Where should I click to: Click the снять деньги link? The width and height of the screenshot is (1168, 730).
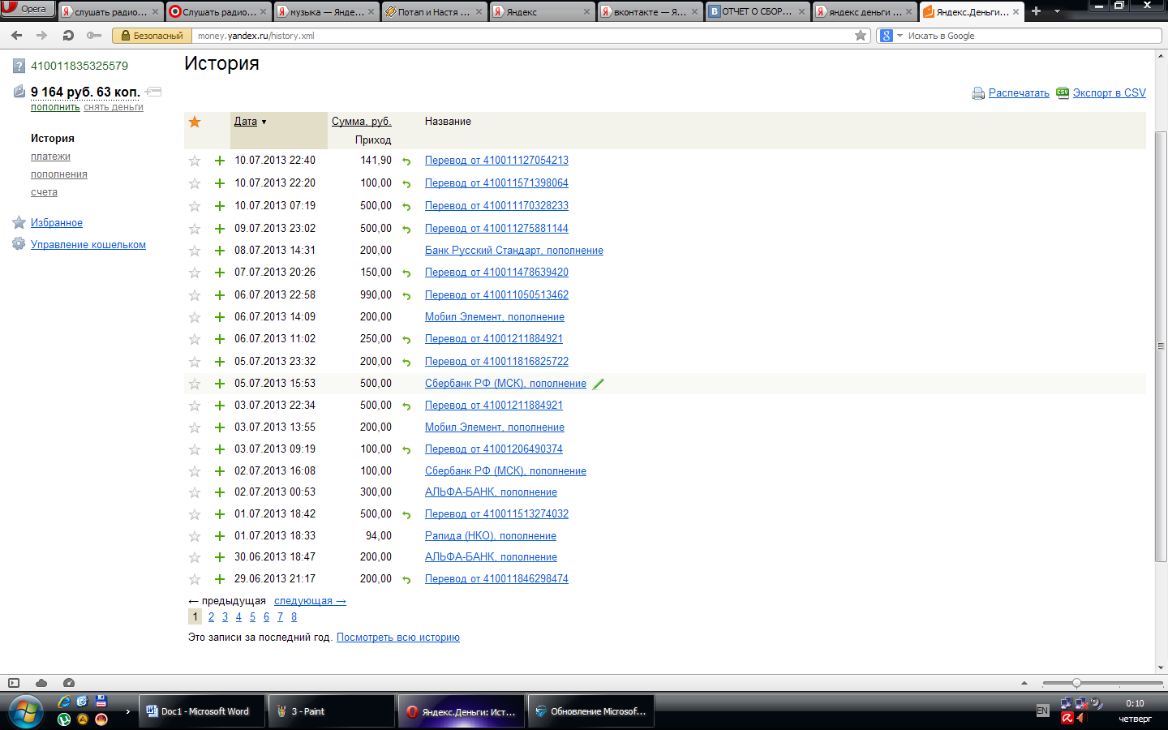(x=114, y=107)
